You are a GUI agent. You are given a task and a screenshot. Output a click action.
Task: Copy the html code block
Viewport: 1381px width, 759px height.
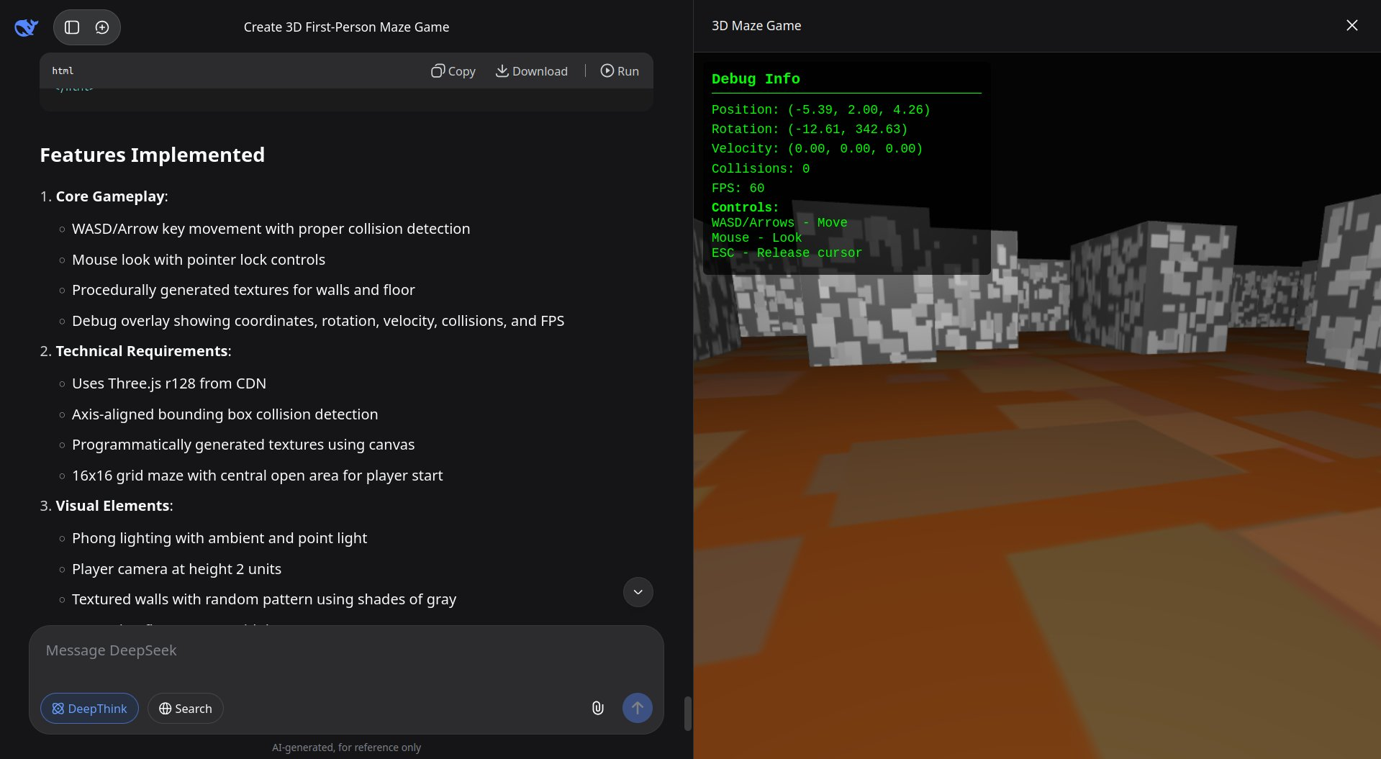coord(453,71)
